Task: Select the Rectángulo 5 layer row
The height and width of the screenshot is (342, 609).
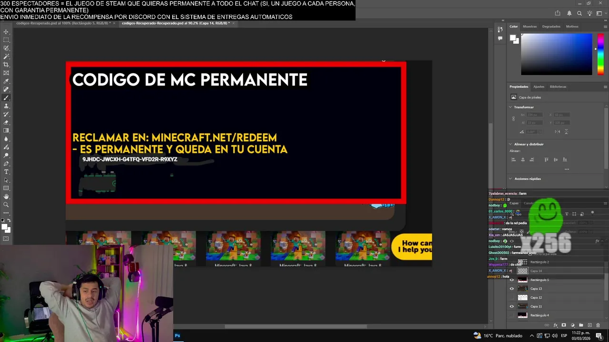Action: click(557, 280)
